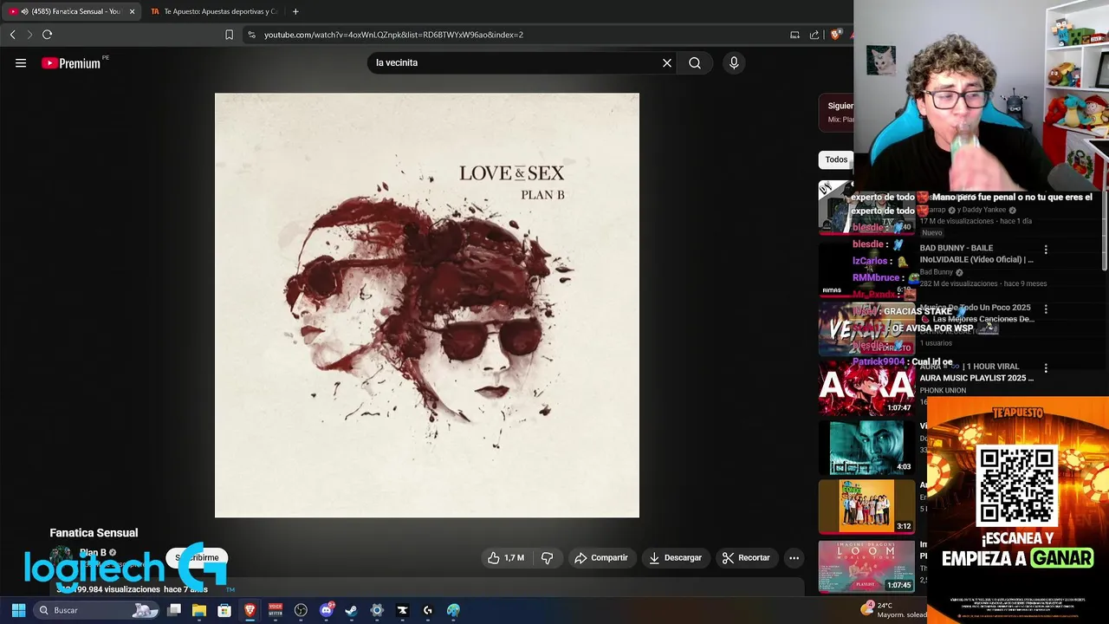The width and height of the screenshot is (1109, 624).
Task: Open Task View in taskbar
Action: coord(174,610)
